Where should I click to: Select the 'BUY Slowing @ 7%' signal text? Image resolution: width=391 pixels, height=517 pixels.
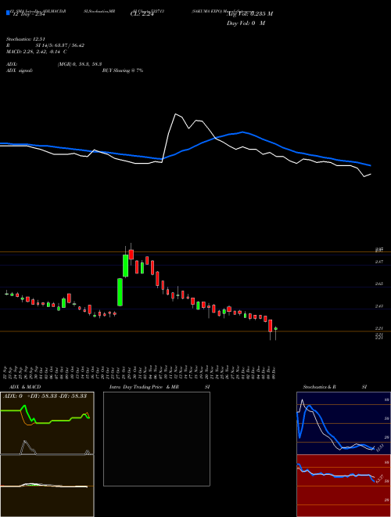tap(123, 70)
